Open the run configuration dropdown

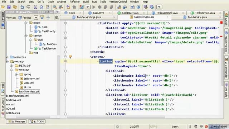tap(88, 7)
